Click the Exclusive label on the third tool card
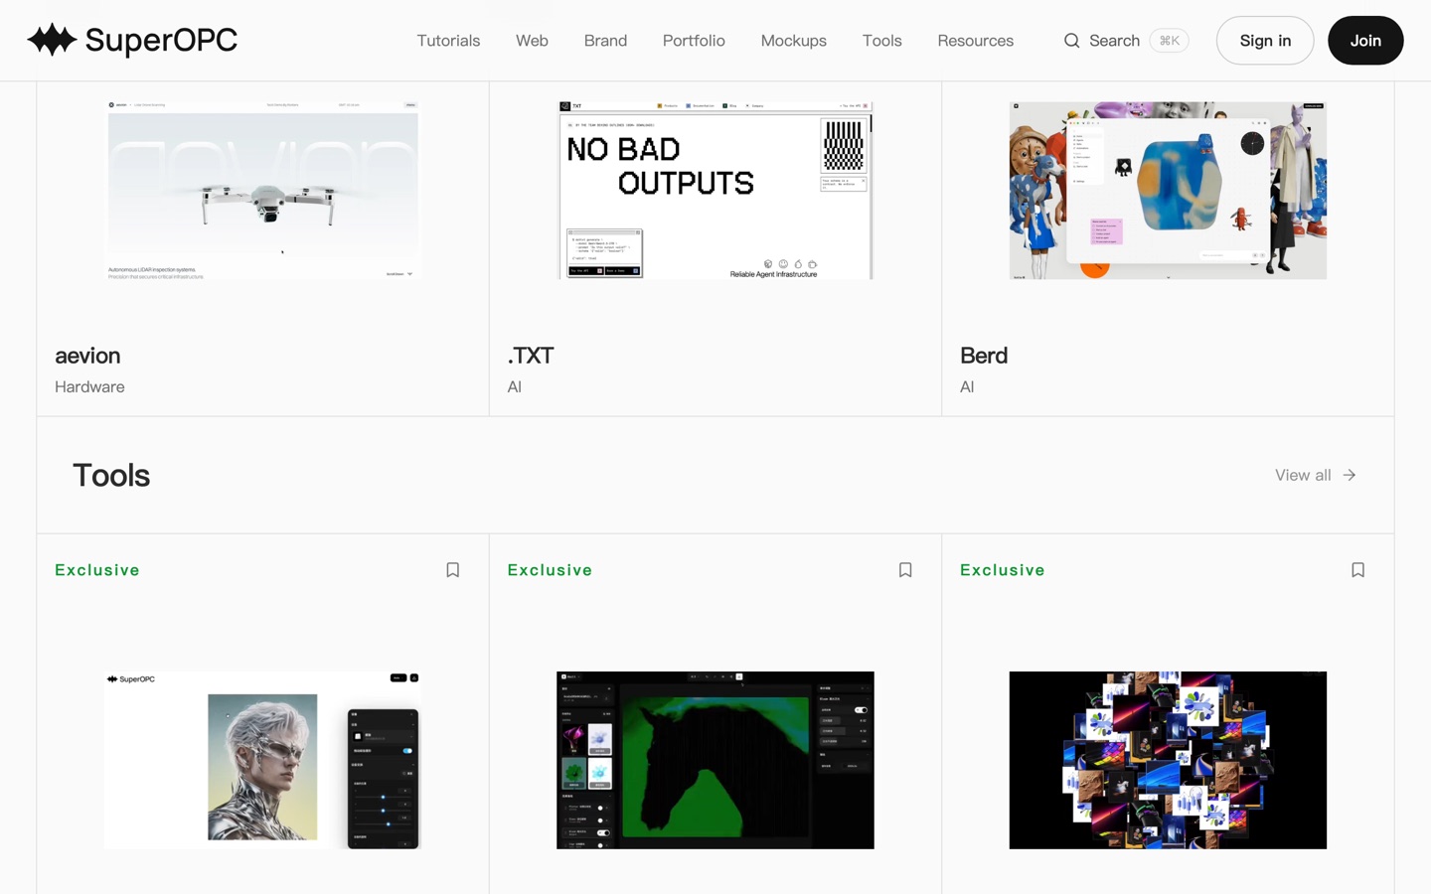This screenshot has width=1431, height=894. pos(1003,570)
